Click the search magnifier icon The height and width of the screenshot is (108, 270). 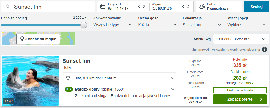pos(8,7)
